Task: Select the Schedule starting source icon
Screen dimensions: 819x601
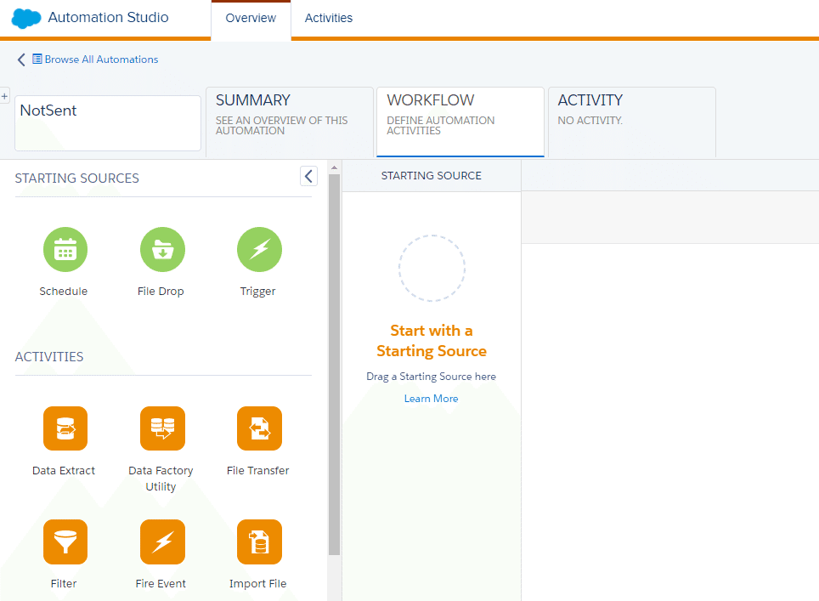Action: coord(65,249)
